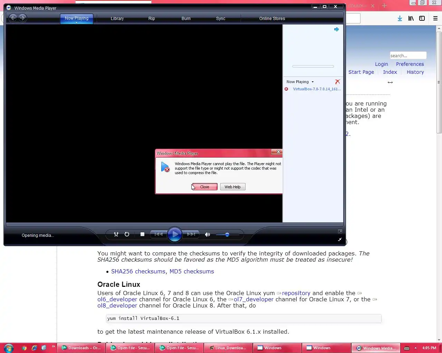The image size is (442, 353).
Task: Close the error dialog with Close button
Action: click(x=204, y=187)
